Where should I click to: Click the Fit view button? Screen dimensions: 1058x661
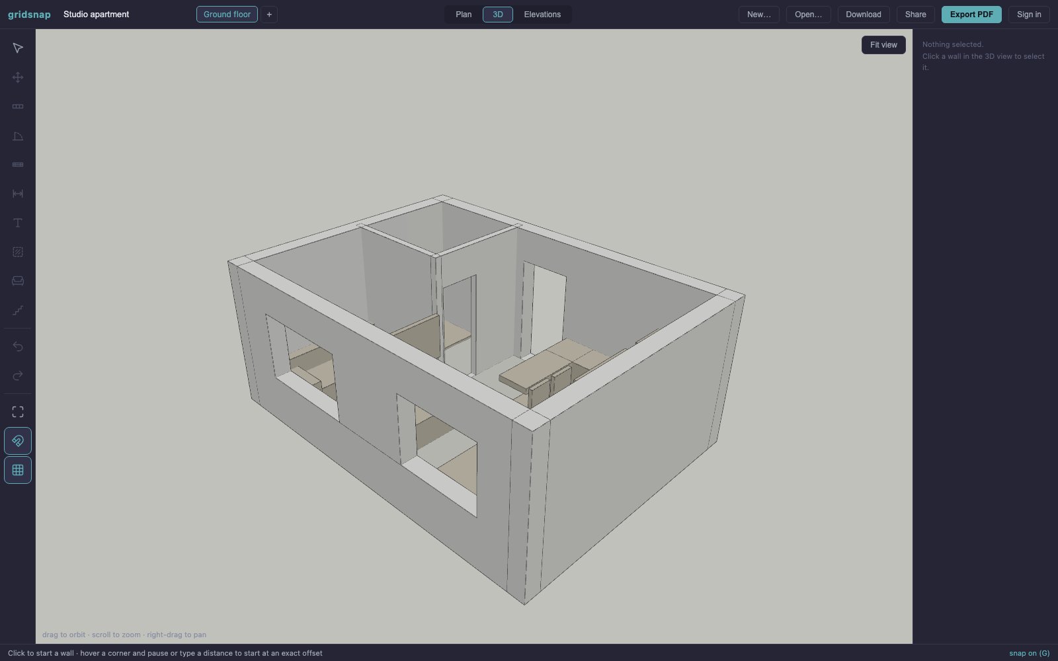point(883,45)
